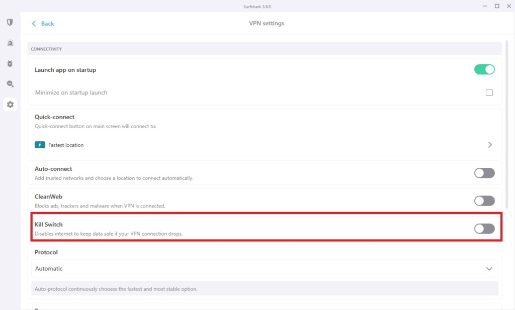Open the VPN shield icon in sidebar

[10, 22]
